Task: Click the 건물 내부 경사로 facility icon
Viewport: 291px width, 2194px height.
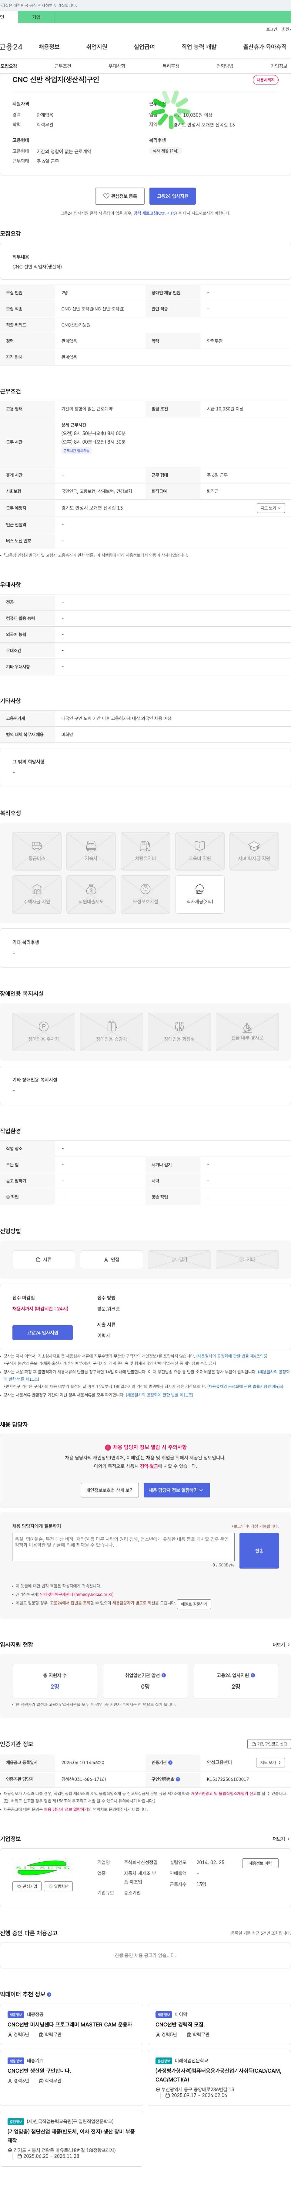Action: tap(247, 1031)
